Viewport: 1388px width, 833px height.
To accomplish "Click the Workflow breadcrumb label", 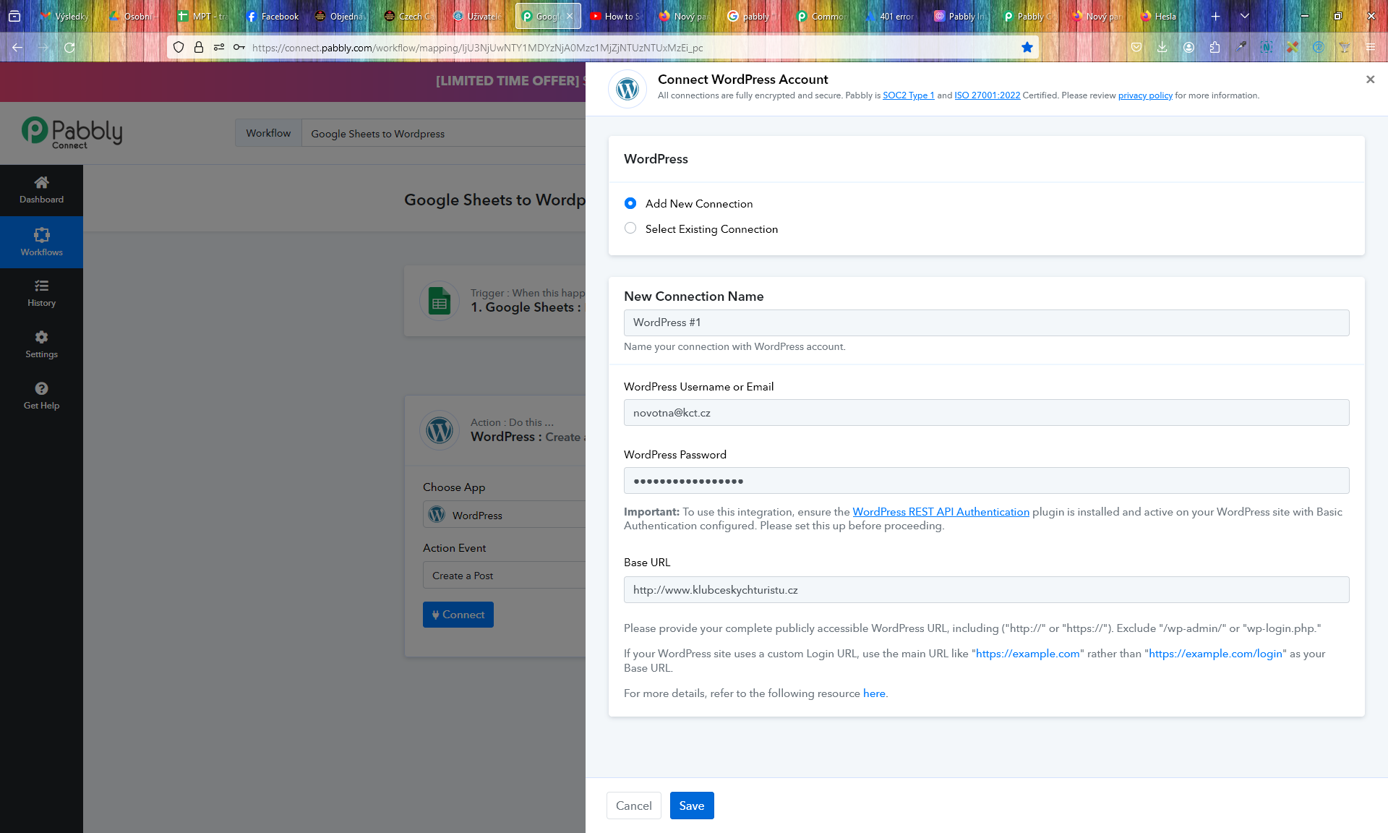I will (268, 133).
